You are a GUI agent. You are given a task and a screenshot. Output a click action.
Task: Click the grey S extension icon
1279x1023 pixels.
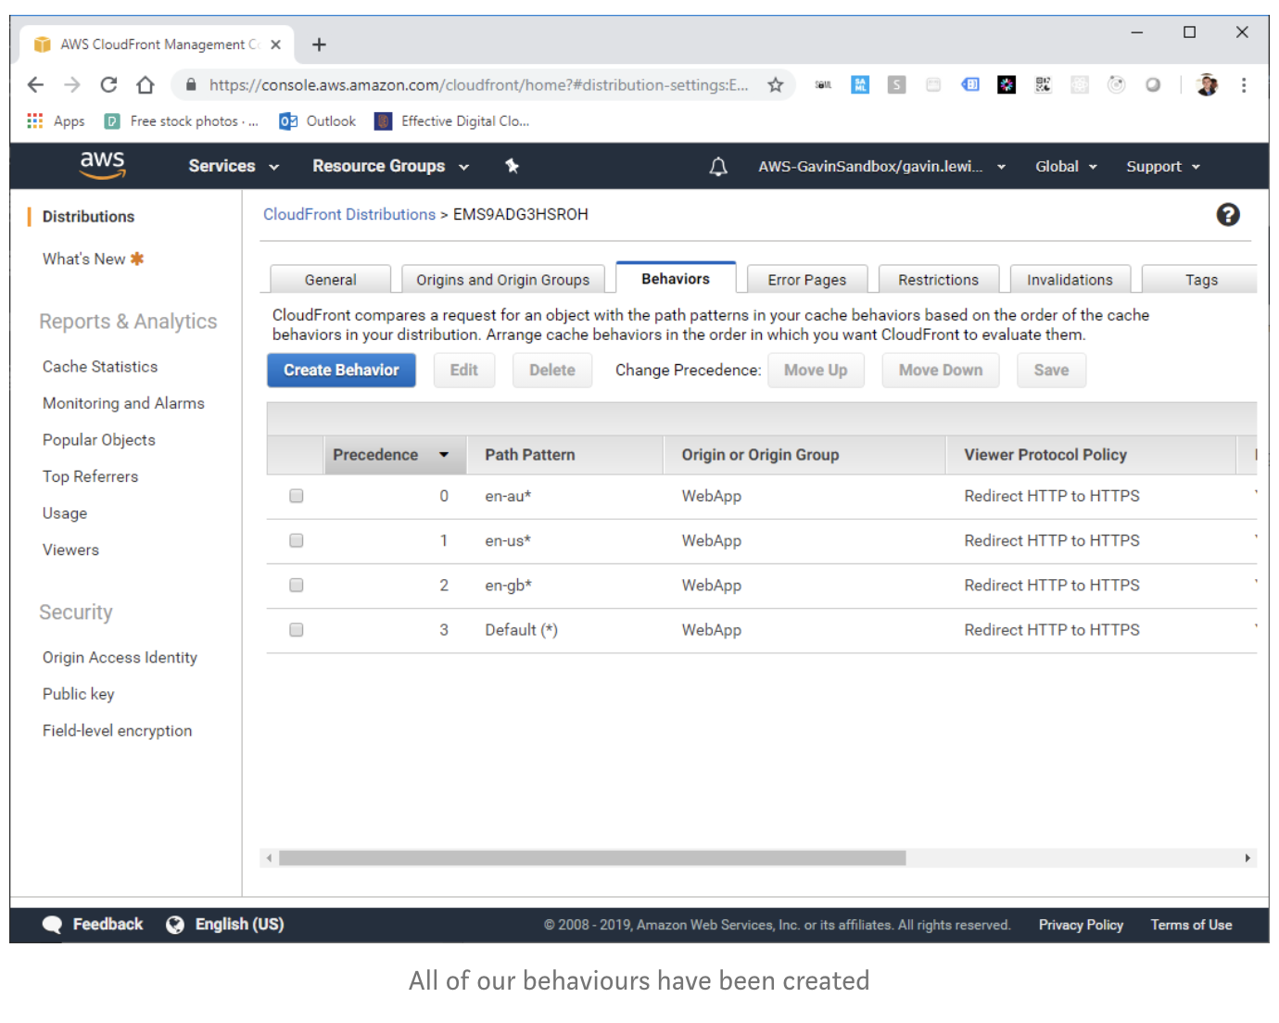tap(896, 85)
